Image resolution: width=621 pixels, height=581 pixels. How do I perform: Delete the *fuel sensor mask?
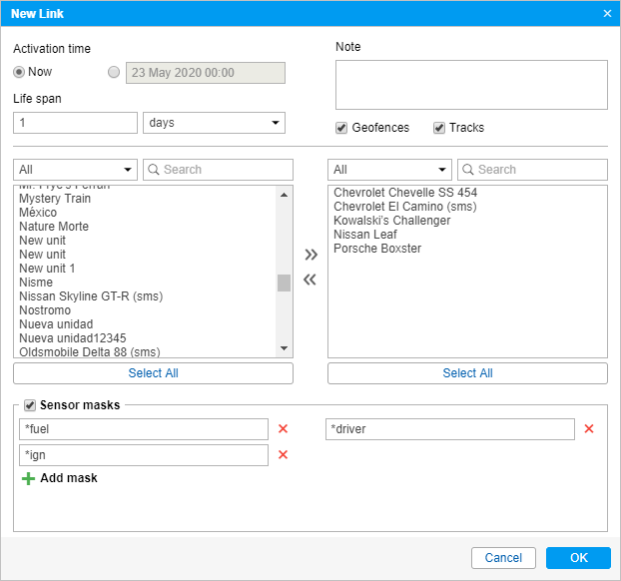283,429
